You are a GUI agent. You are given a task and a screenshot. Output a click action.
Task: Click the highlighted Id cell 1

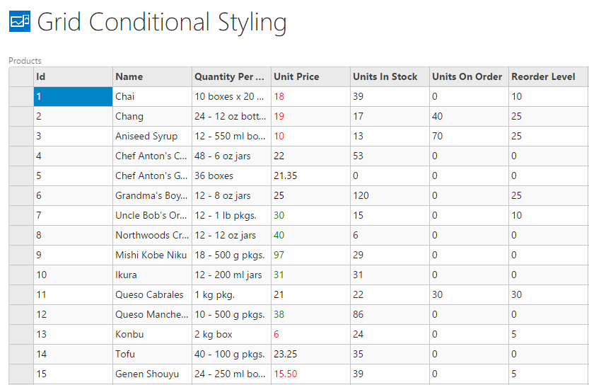coord(73,96)
